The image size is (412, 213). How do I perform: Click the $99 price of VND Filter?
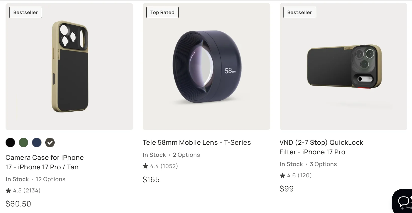[x=286, y=189]
